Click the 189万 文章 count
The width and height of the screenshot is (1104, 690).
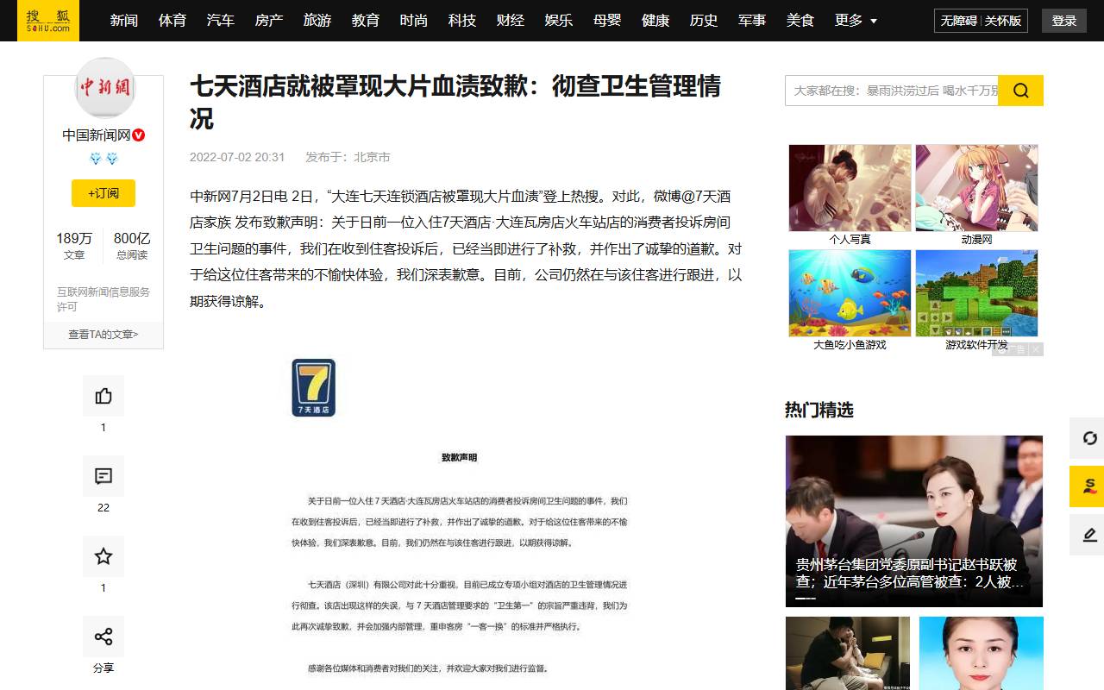pyautogui.click(x=74, y=245)
